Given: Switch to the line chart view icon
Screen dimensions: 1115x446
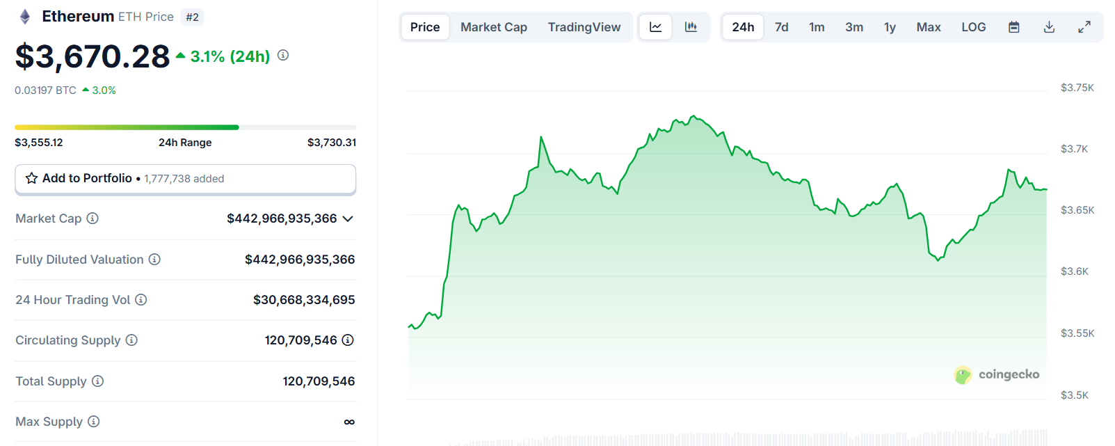Looking at the screenshot, I should [x=655, y=27].
